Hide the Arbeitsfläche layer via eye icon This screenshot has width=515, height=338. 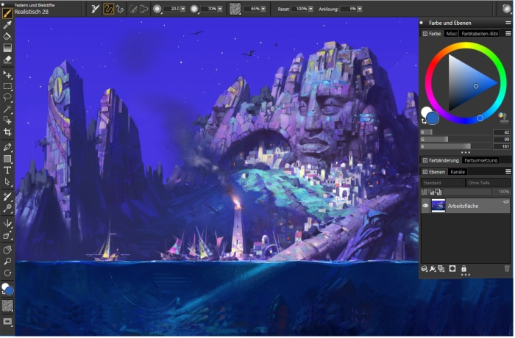(x=425, y=206)
